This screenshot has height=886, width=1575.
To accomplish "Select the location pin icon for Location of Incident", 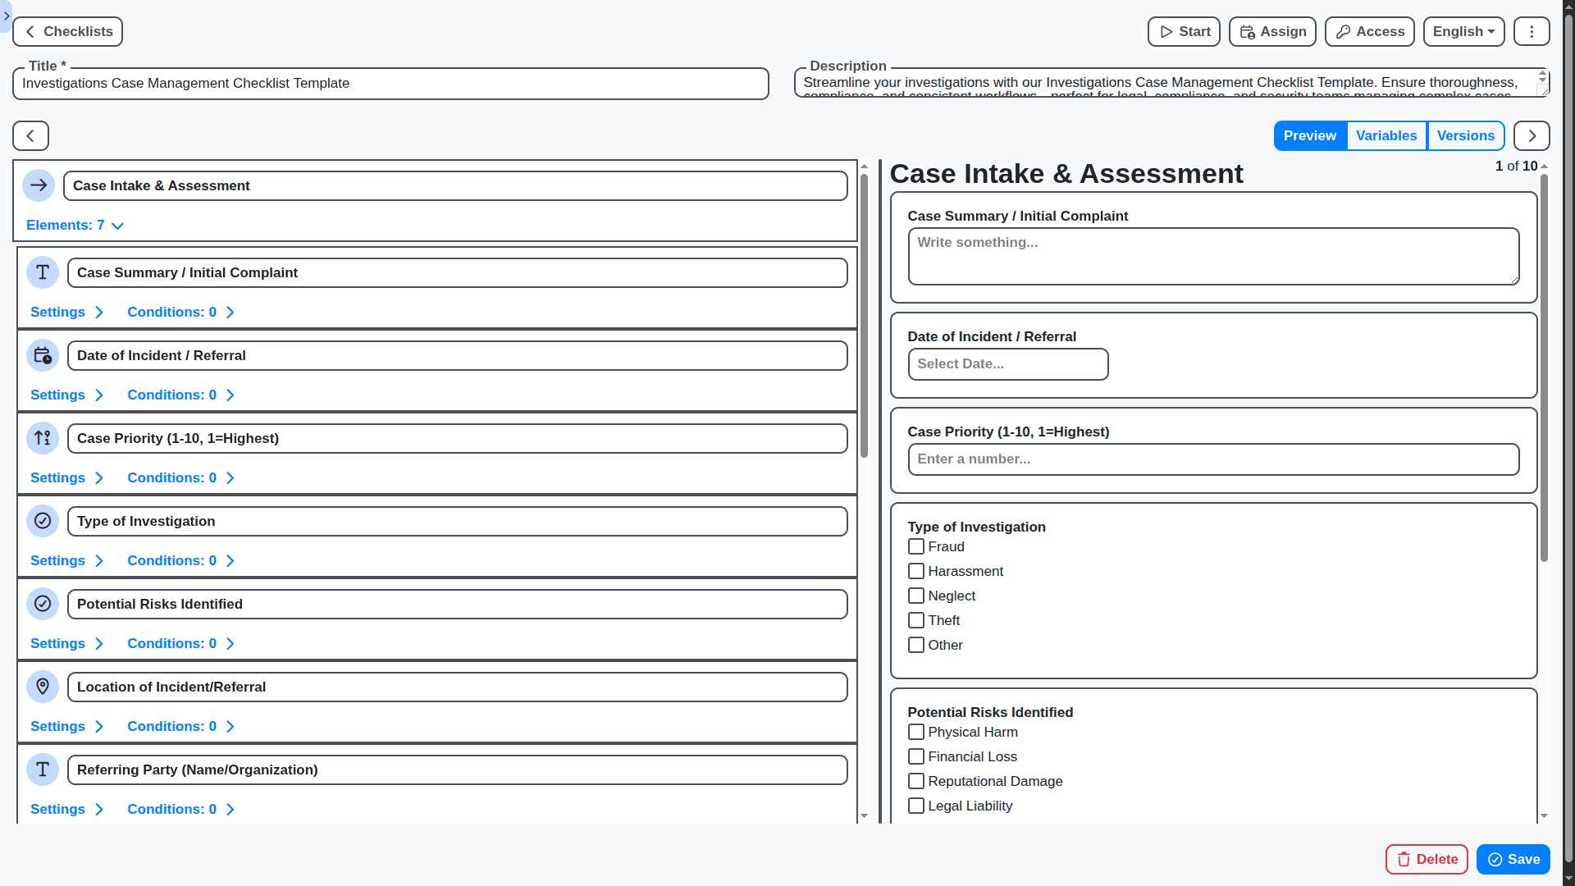I will click(42, 687).
